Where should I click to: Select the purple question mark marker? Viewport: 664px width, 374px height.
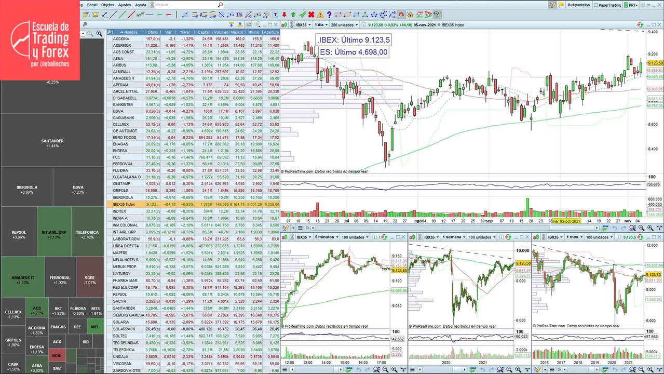329,15
